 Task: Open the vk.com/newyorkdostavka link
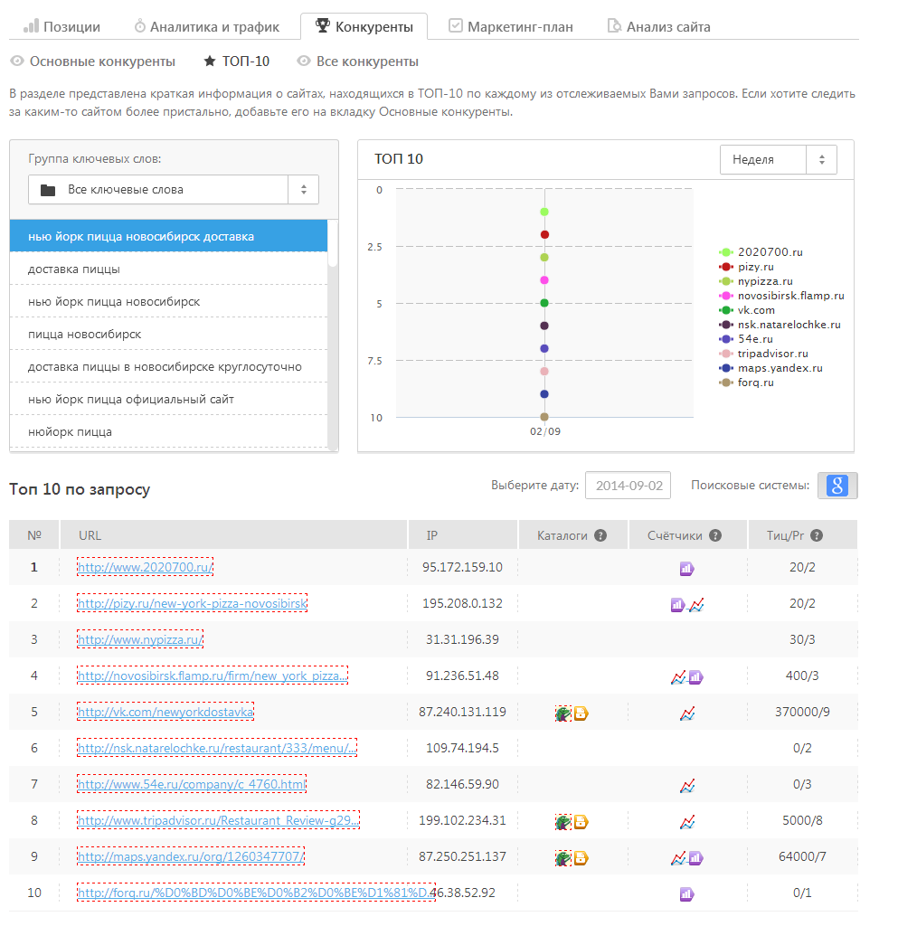[x=165, y=713]
